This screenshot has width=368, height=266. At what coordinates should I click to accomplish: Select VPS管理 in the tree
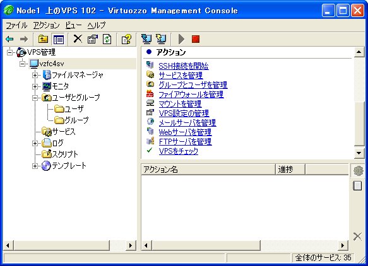(x=41, y=52)
